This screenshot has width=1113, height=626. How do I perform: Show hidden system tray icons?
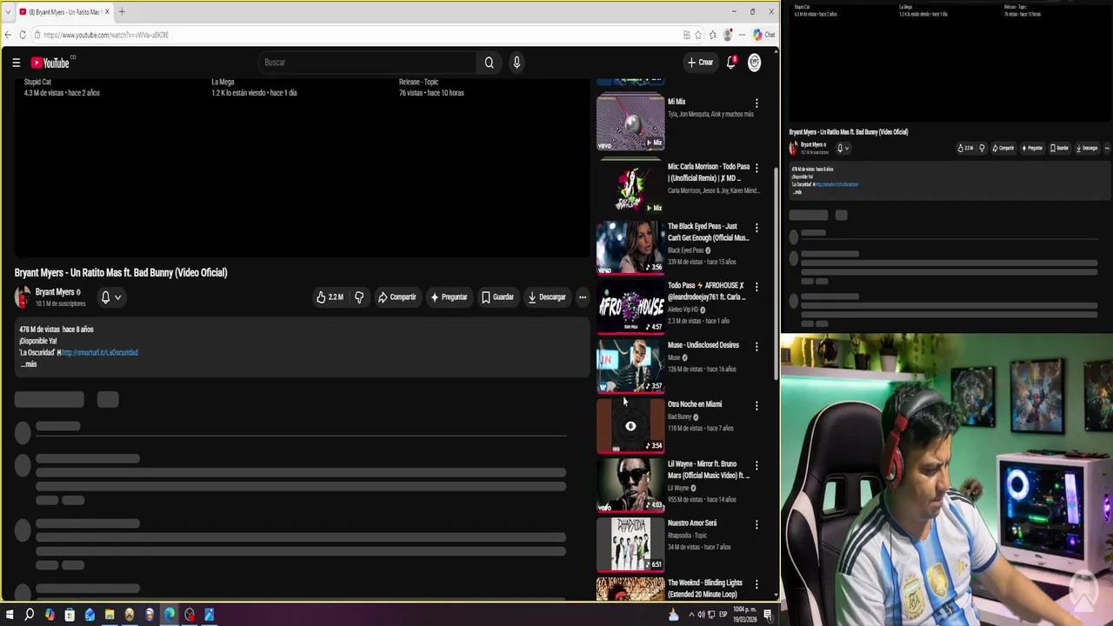click(691, 615)
